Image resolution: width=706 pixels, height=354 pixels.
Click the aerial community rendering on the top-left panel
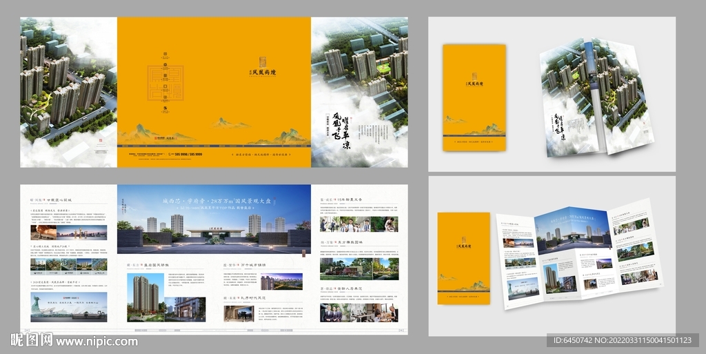pos(68,92)
